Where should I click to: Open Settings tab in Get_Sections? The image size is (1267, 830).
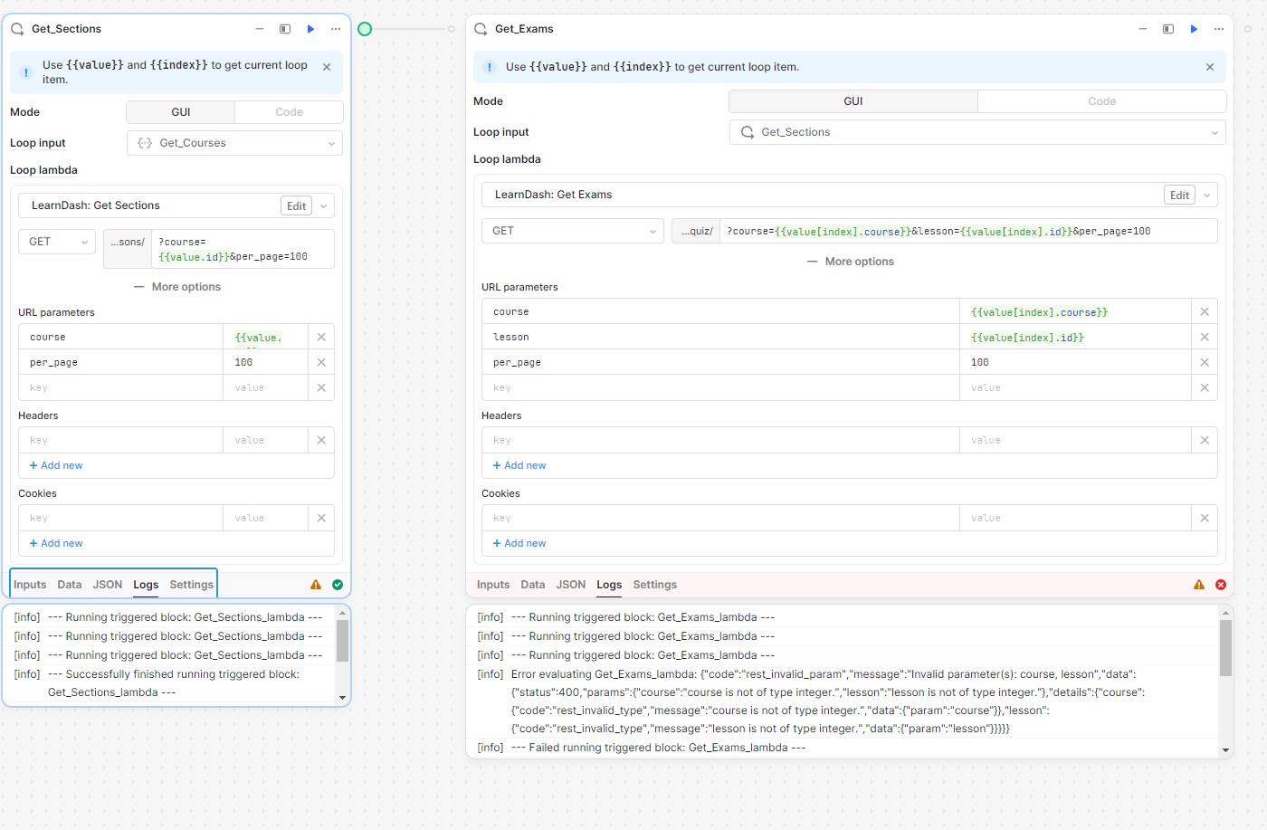coord(192,585)
